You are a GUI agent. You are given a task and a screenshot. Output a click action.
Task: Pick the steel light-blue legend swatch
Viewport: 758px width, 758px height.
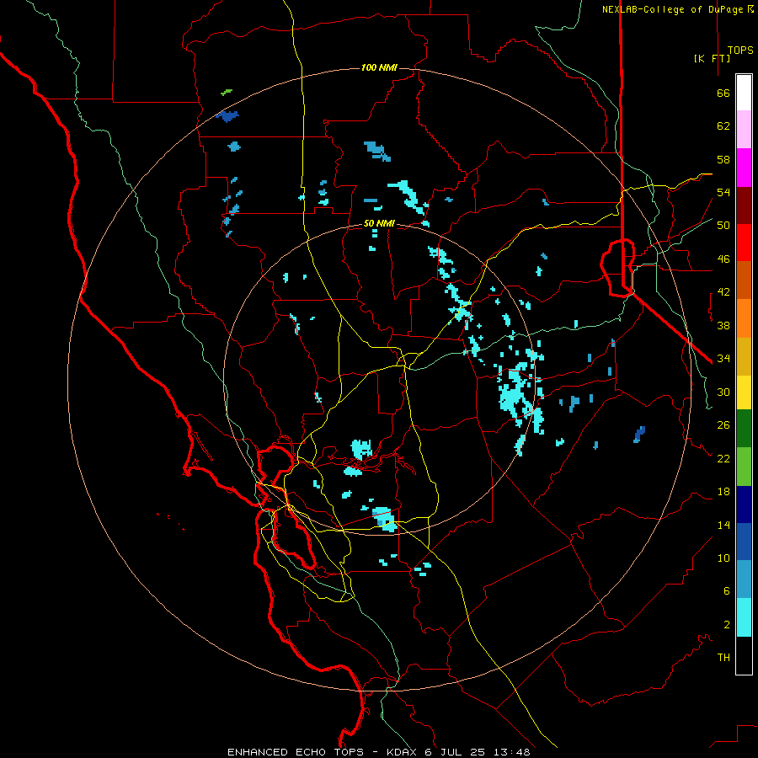(744, 579)
